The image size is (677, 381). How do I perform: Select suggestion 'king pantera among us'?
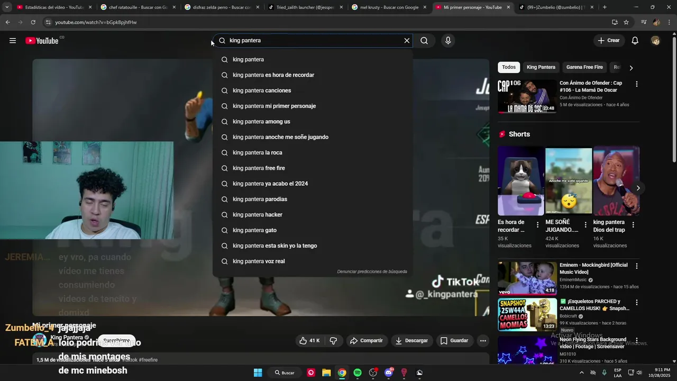(312, 122)
